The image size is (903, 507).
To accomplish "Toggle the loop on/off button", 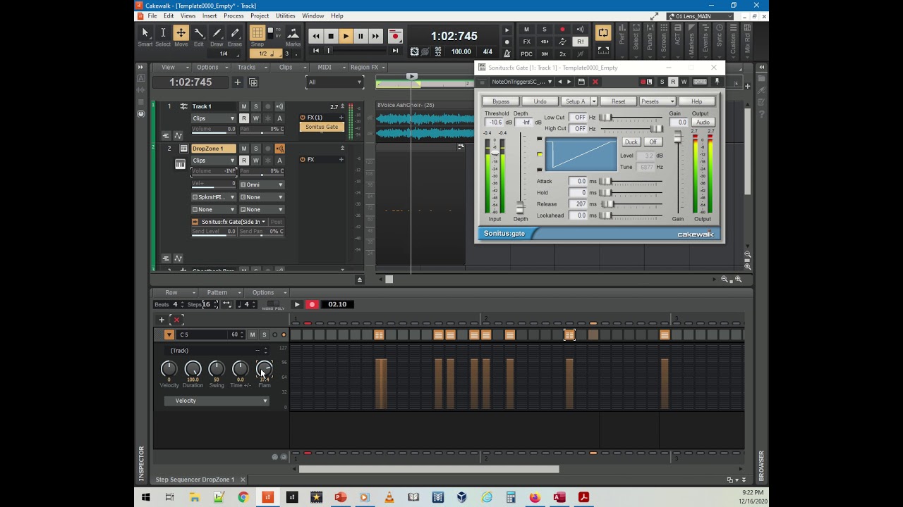I will (603, 32).
